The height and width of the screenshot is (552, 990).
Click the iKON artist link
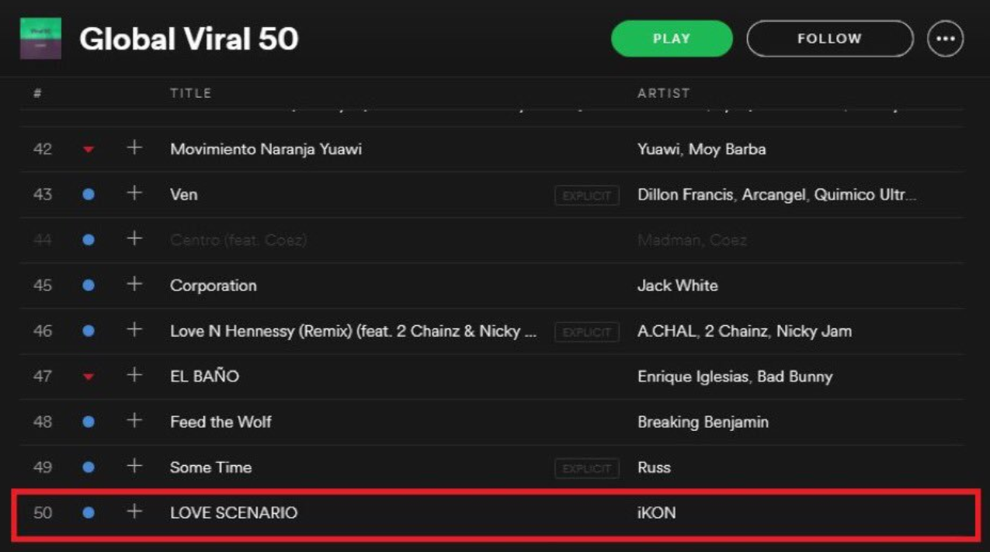coord(656,512)
